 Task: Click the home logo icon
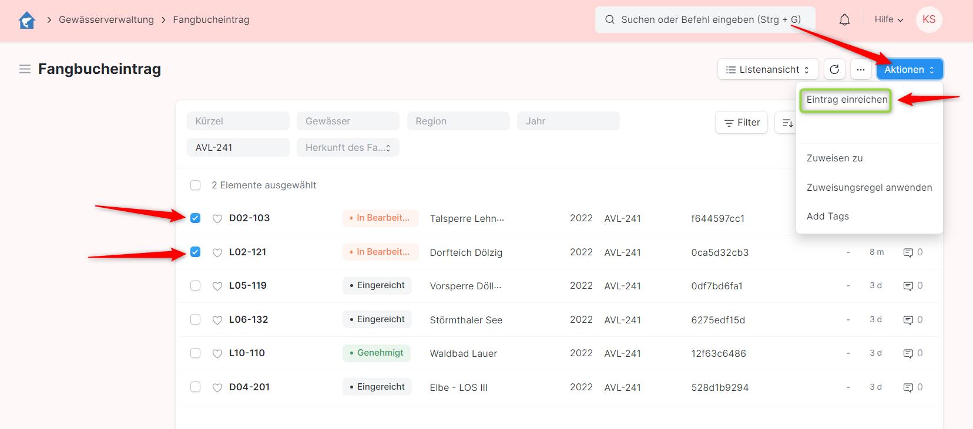[x=27, y=20]
